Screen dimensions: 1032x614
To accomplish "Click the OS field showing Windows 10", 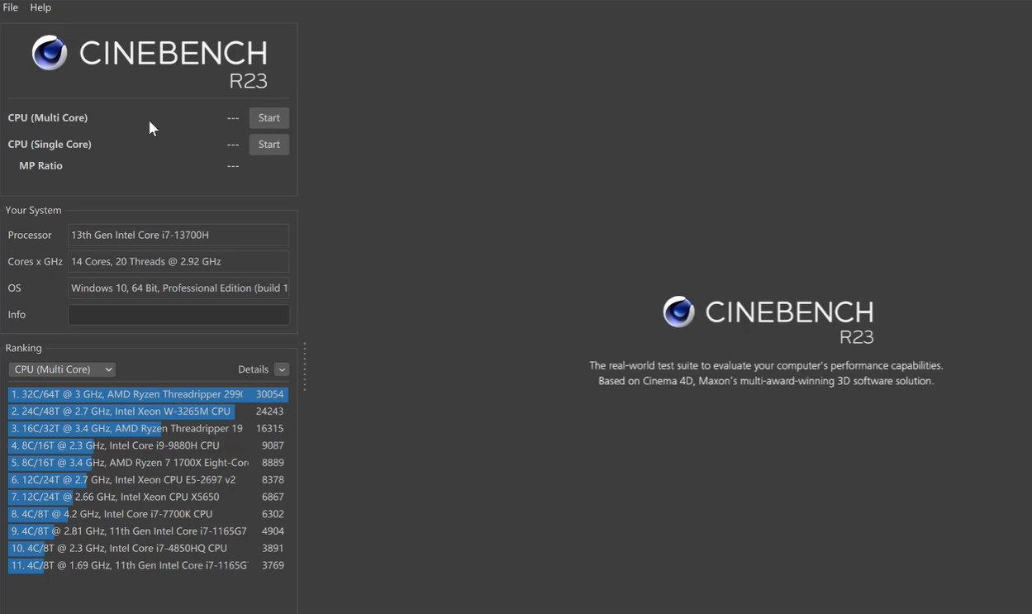I will tap(178, 288).
